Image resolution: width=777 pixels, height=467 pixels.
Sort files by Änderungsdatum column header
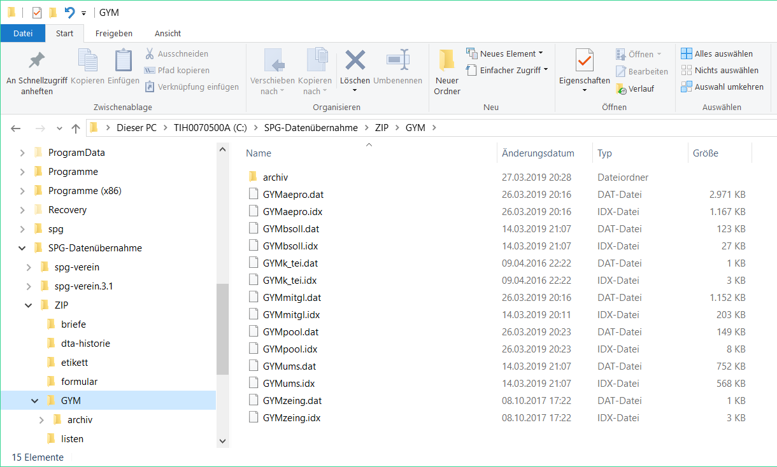pyautogui.click(x=538, y=153)
